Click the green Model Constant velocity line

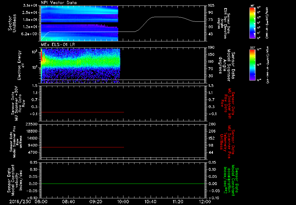point(123,184)
